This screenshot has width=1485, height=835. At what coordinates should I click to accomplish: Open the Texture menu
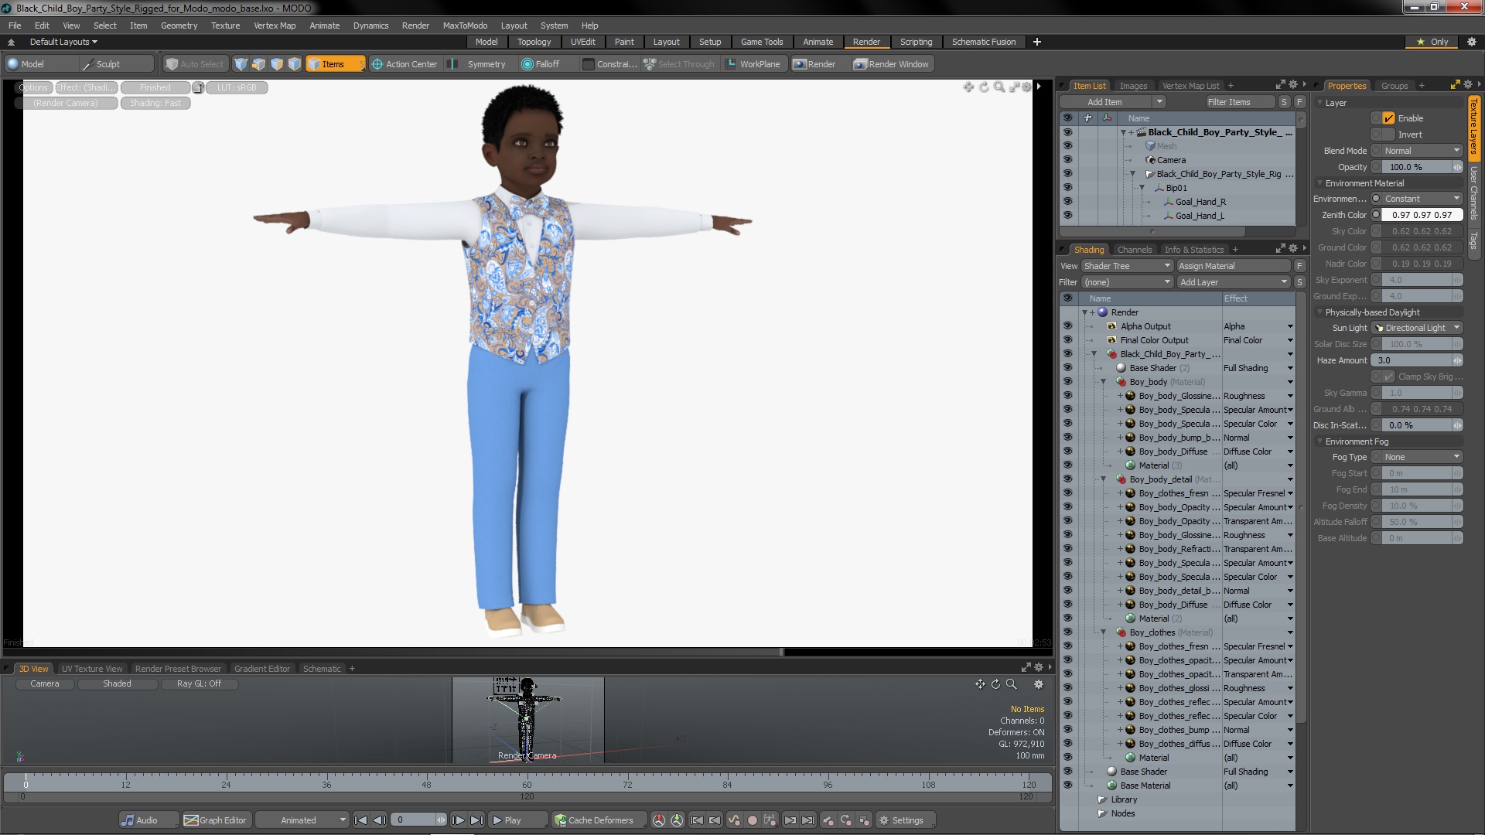coord(225,26)
